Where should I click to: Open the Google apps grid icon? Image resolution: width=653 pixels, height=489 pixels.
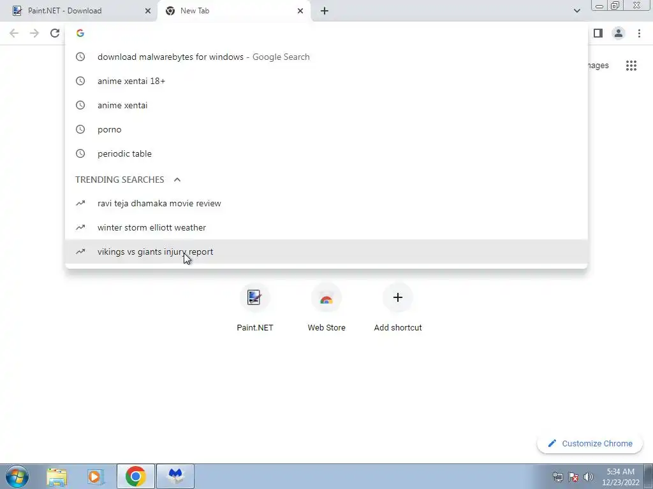pos(631,66)
